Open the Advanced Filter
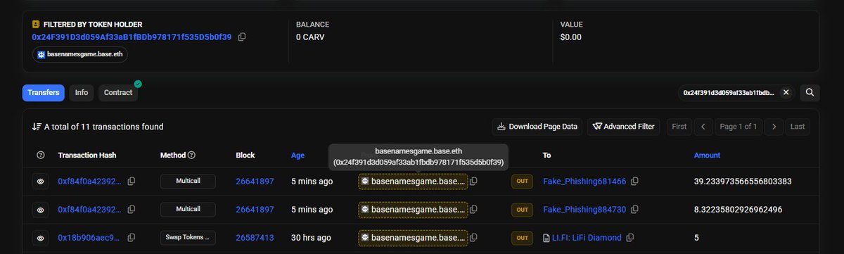844x254 pixels. 624,127
